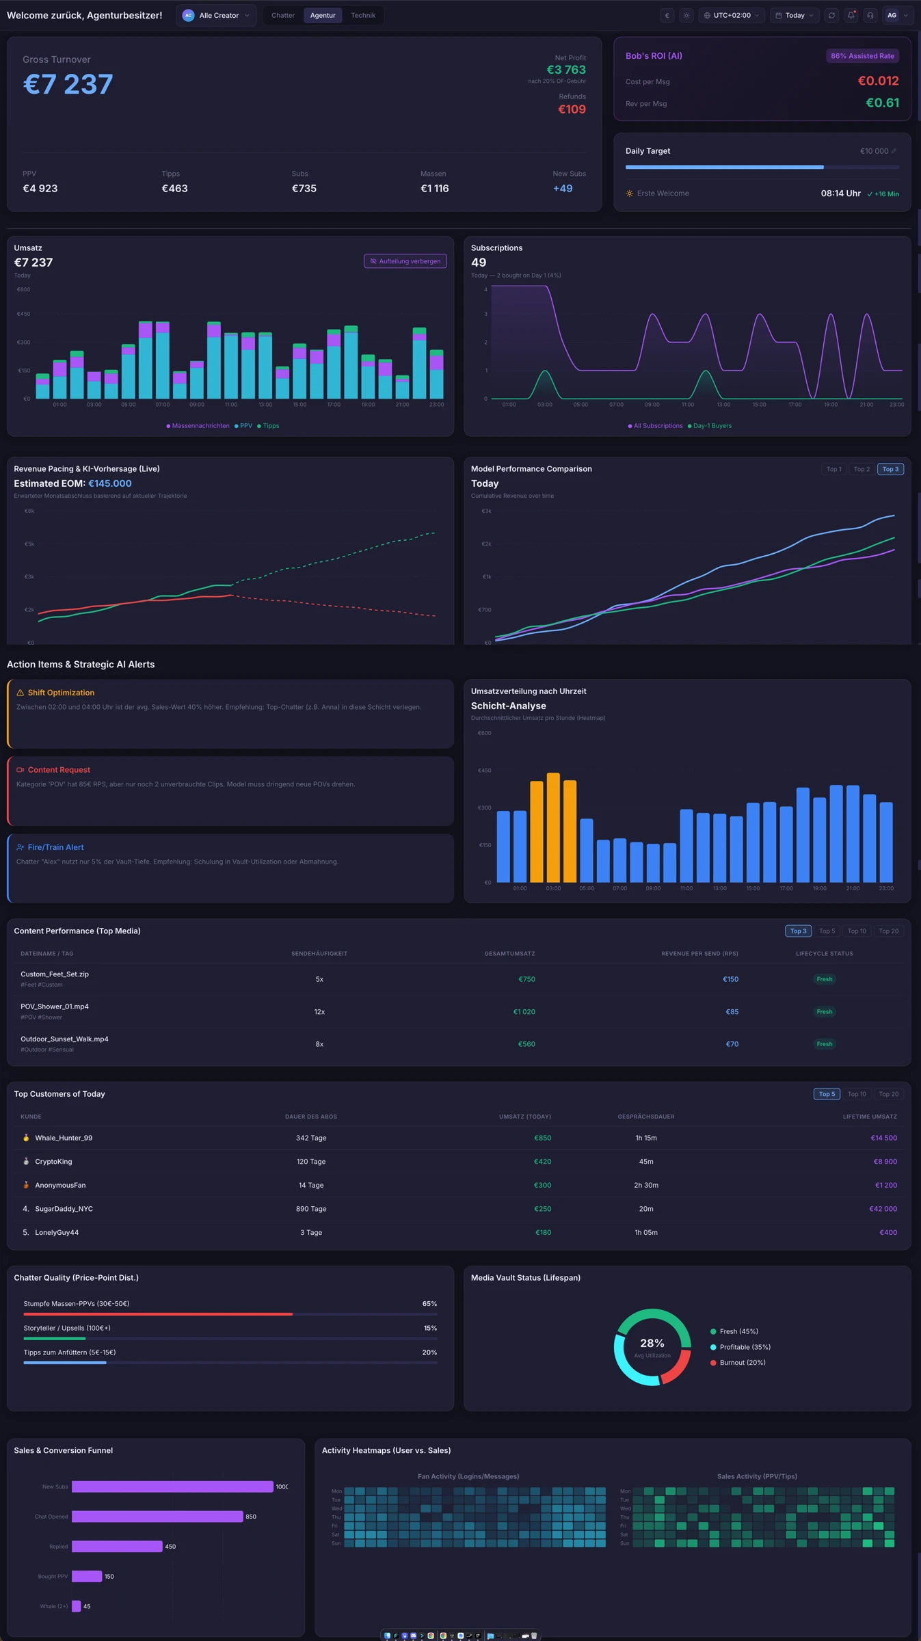Viewport: 921px width, 1641px height.
Task: Toggle Day-1 Buyers legend series
Action: pyautogui.click(x=710, y=426)
